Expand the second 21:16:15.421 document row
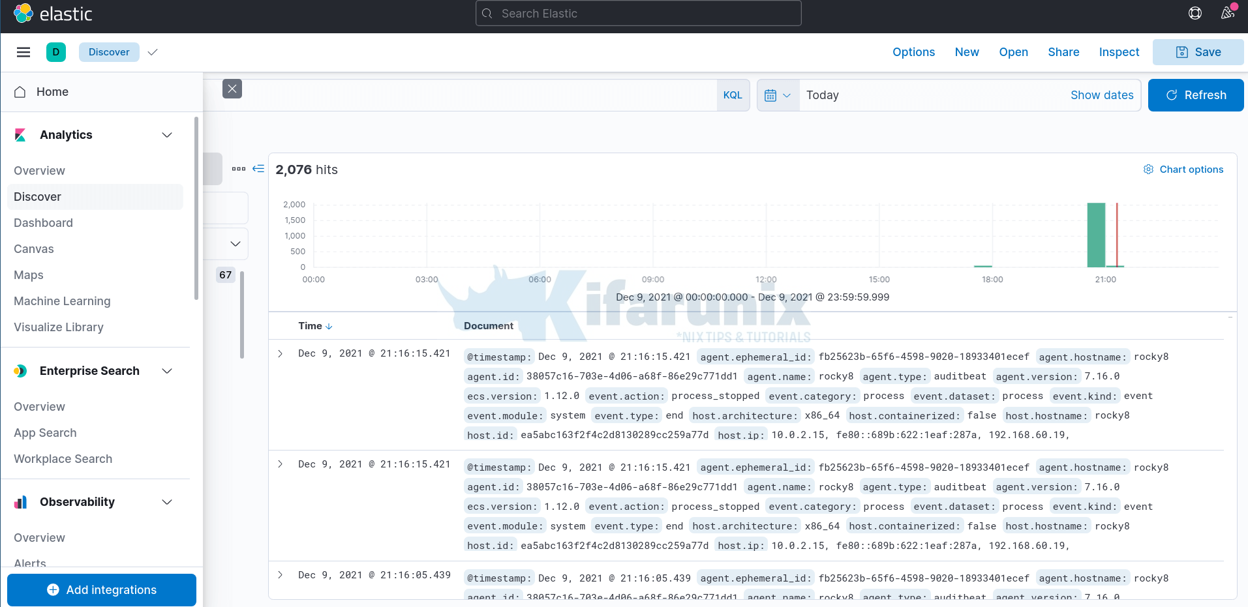Screen dimensions: 1248x607 tap(280, 464)
